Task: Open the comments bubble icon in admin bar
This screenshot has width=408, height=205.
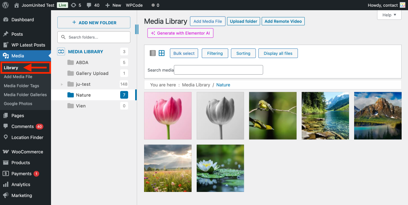Action: 89,5
